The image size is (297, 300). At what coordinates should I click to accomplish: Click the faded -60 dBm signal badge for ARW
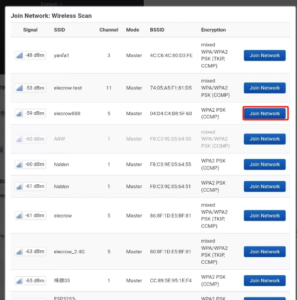point(30,139)
